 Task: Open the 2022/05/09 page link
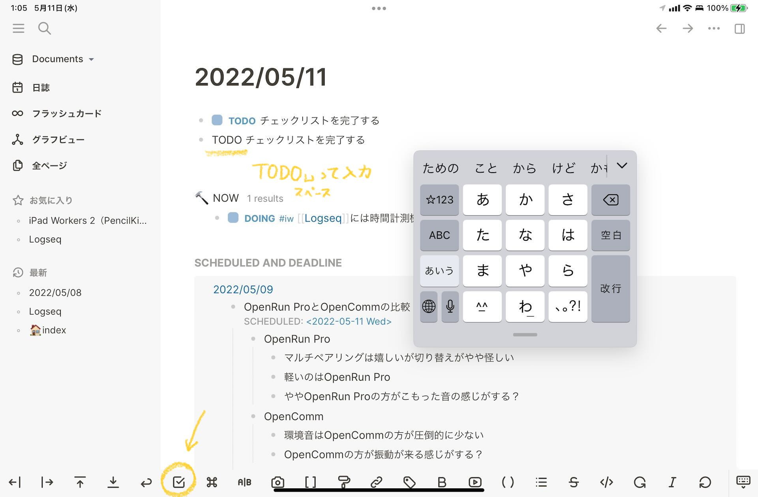pyautogui.click(x=243, y=289)
